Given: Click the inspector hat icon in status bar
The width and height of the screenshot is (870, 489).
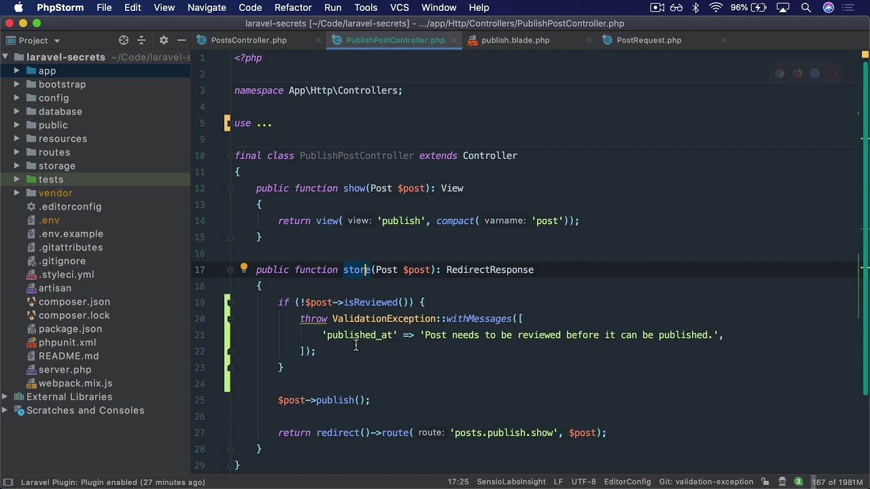Looking at the screenshot, I should (782, 482).
